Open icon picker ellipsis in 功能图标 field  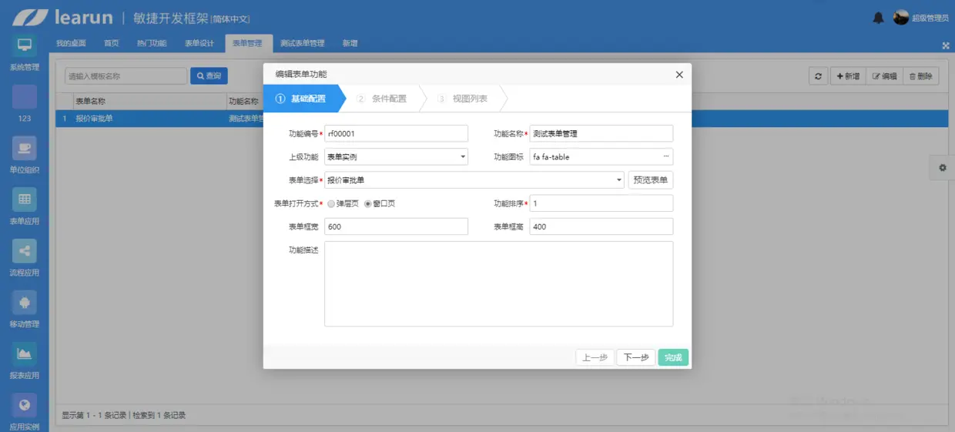pyautogui.click(x=666, y=156)
